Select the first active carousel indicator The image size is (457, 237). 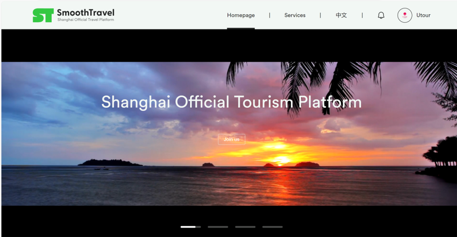pyautogui.click(x=191, y=227)
